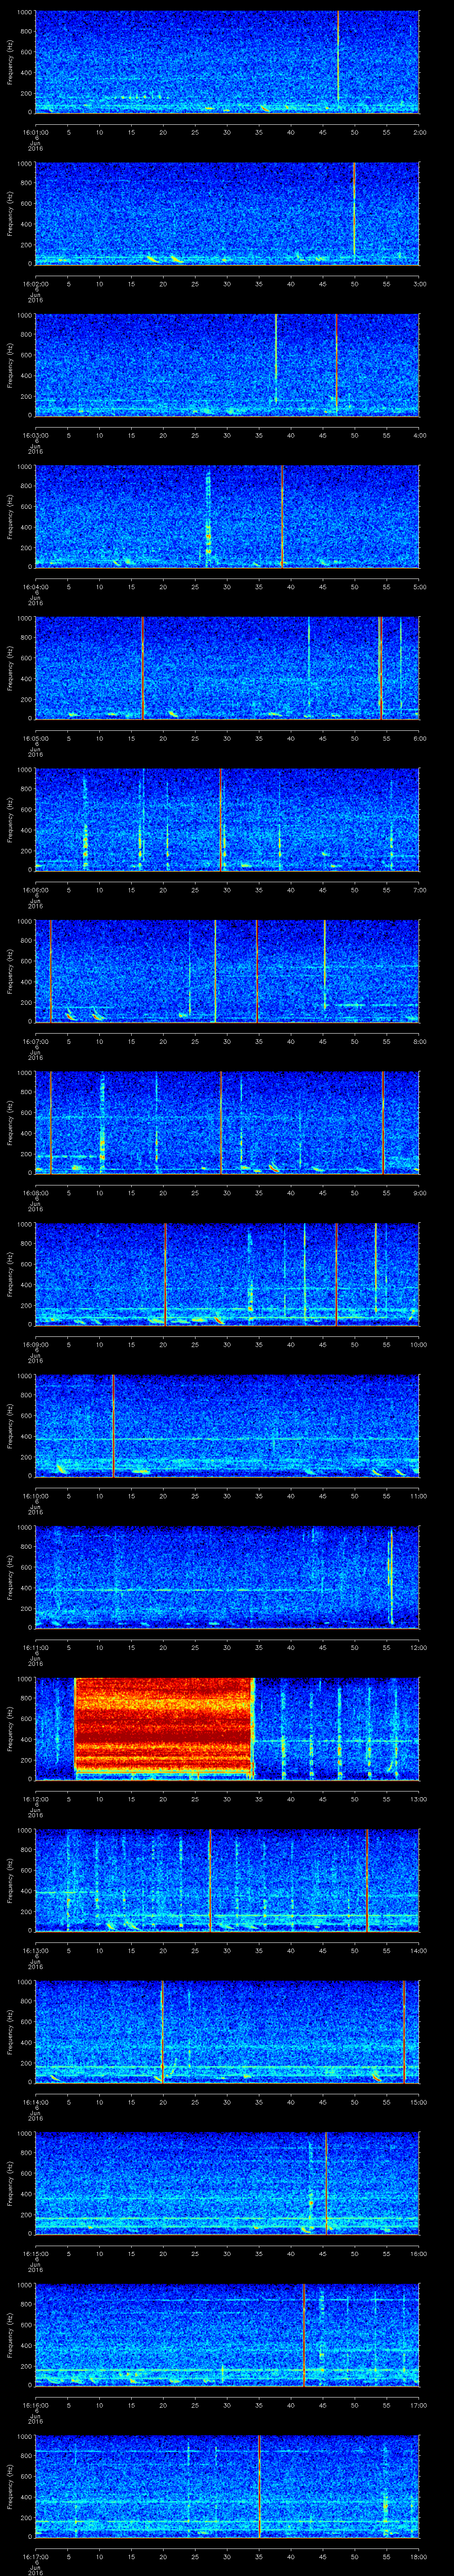454x2576 pixels.
Task: Click the 6:00 end time label
Action: pos(419,738)
